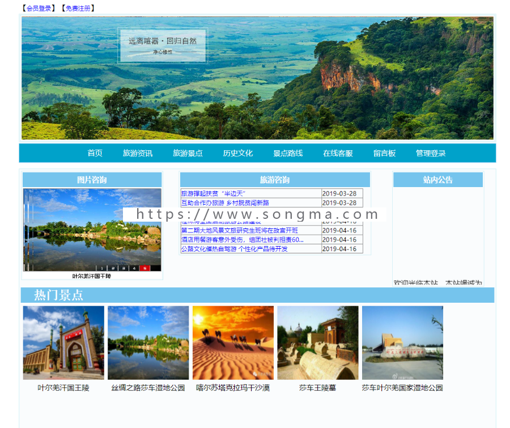Screen dimensions: 510x428
Task: Click the carousel lake photo in 图片咨询
Action: (92, 230)
